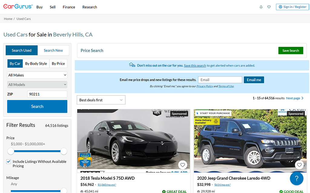Open the Buy menu
310x193 pixels.
[40, 7]
